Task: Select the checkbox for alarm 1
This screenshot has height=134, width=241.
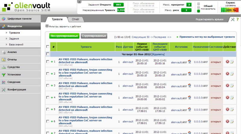Action: 48,61
